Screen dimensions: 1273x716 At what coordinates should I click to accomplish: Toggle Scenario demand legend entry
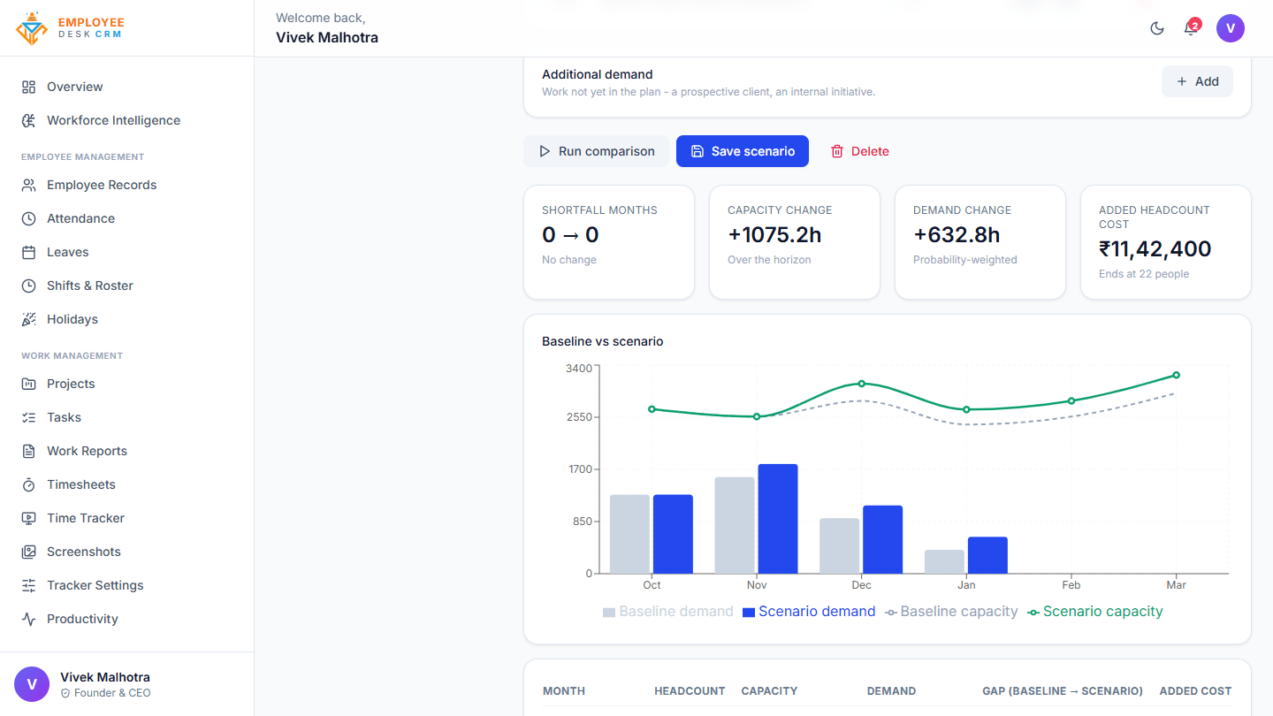809,612
